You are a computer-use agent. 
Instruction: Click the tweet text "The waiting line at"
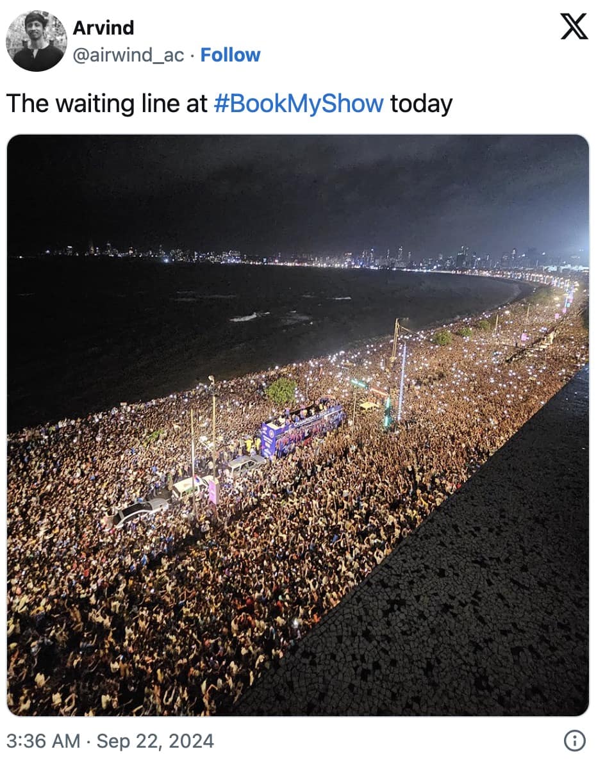pos(107,103)
